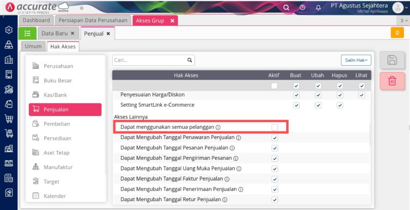
Task: Click the red trash delete icon
Action: coord(392,81)
